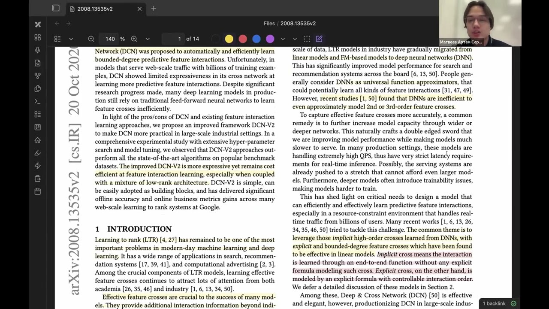The image size is (549, 309).
Task: Navigate back with left arrow
Action: pyautogui.click(x=57, y=24)
